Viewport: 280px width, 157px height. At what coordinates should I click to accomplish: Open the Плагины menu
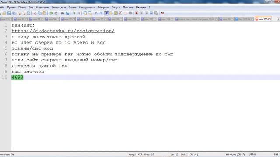128,7
